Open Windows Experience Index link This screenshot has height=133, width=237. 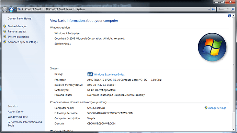[x=109, y=75]
